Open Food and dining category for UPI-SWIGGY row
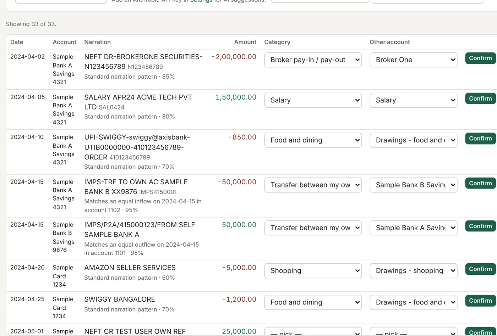Image resolution: width=497 pixels, height=336 pixels. pos(313,140)
